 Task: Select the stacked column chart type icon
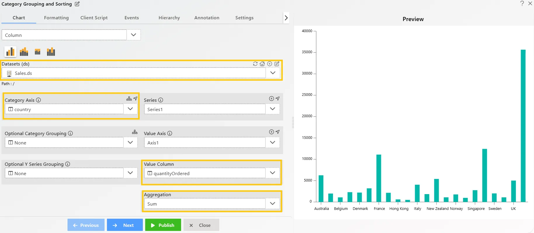pyautogui.click(x=24, y=52)
